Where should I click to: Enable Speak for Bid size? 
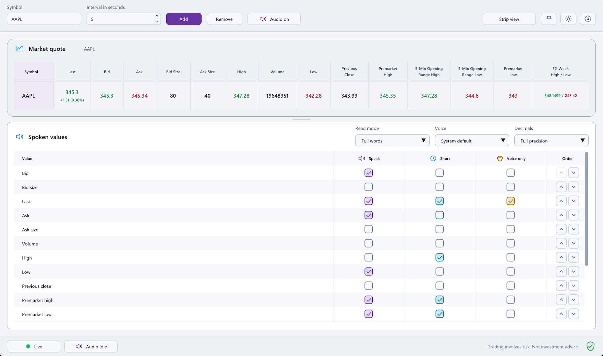coord(368,187)
